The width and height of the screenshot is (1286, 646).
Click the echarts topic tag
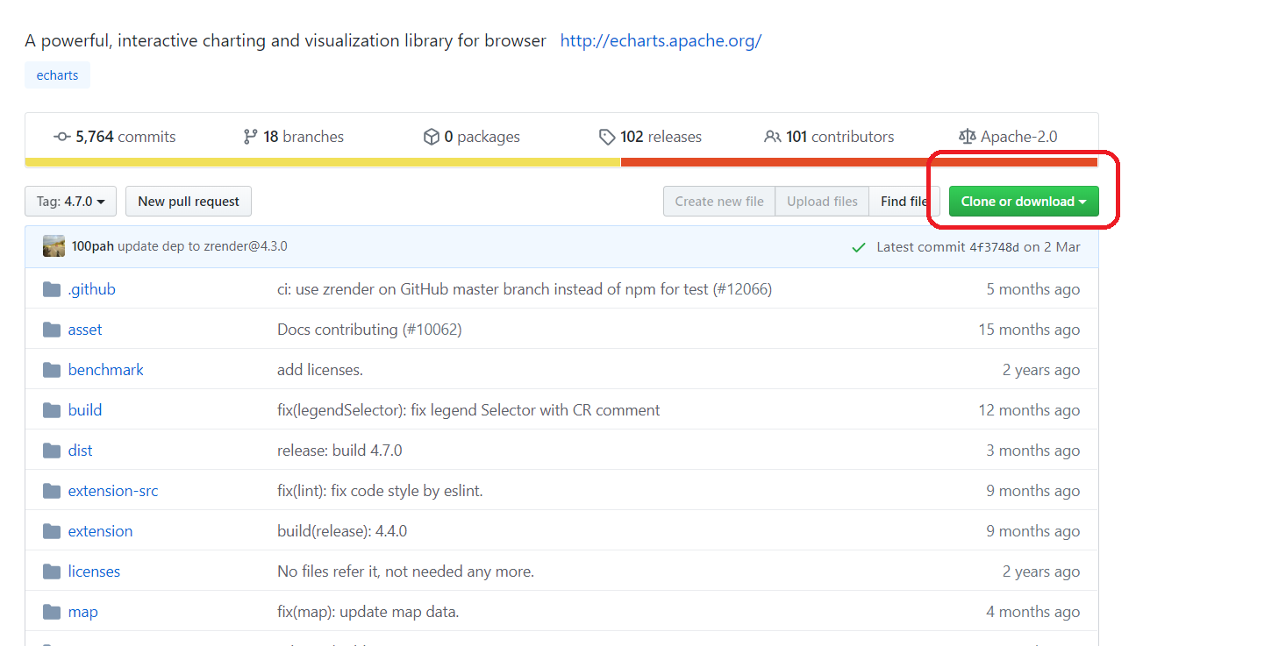[57, 75]
